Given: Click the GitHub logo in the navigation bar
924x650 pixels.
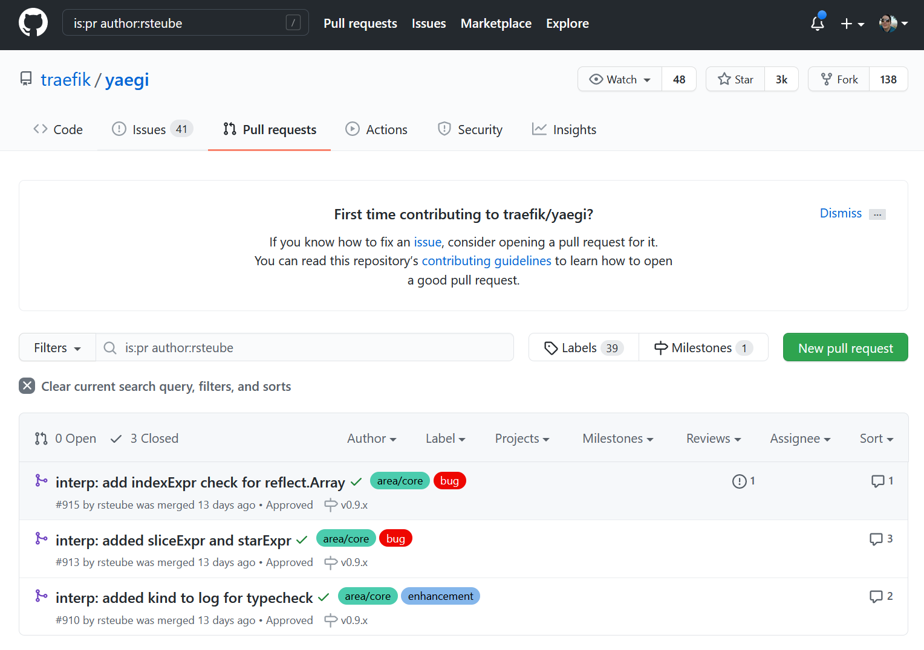Looking at the screenshot, I should 33,22.
